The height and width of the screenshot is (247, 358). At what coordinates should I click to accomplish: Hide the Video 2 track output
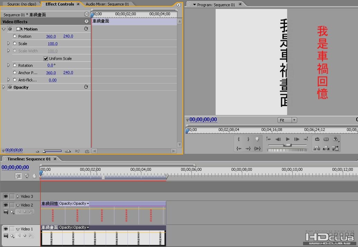pos(6,205)
